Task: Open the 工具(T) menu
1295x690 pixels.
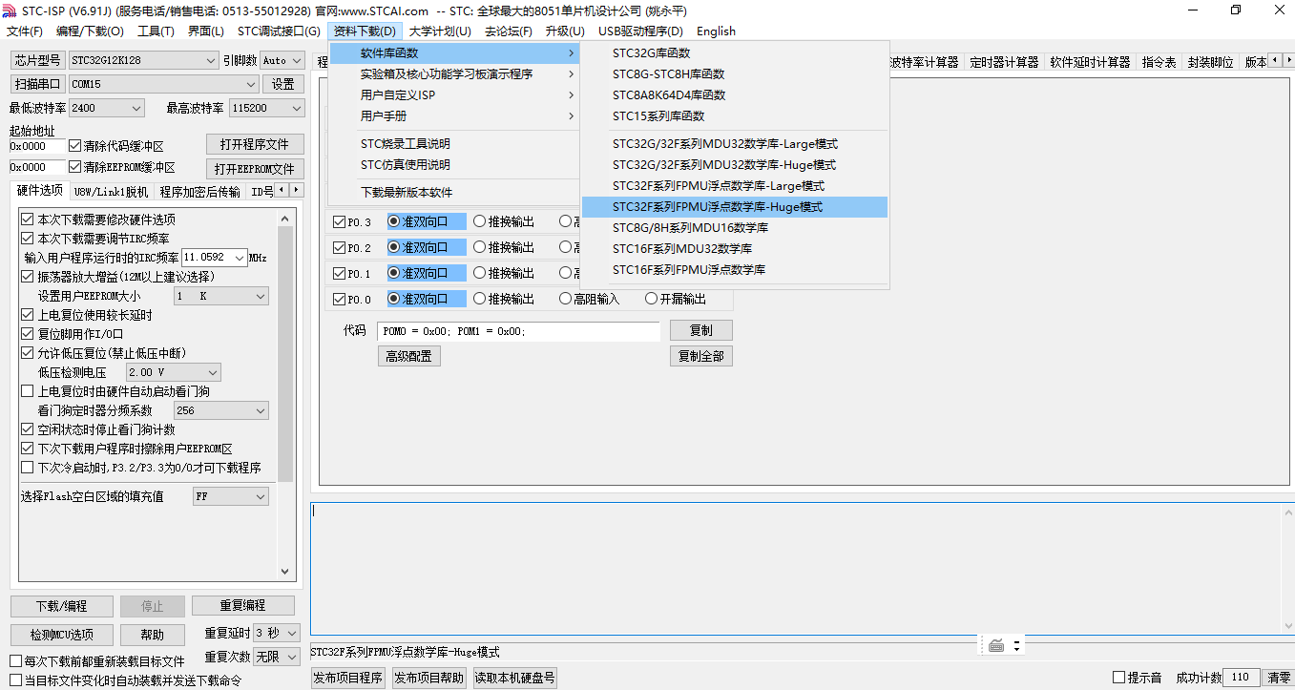Action: 156,31
